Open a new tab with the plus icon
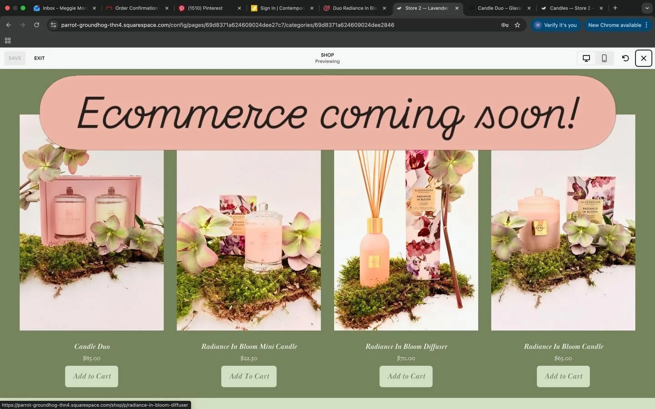 pos(615,8)
